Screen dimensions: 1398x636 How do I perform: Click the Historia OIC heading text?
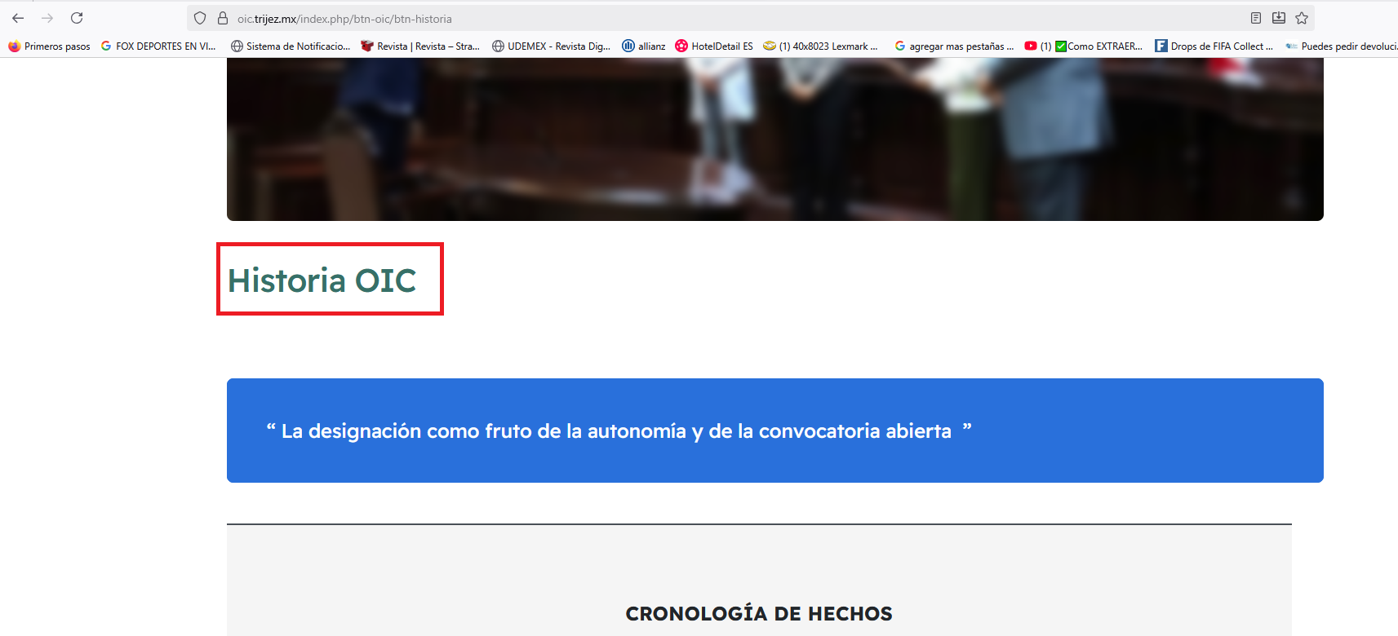[322, 280]
